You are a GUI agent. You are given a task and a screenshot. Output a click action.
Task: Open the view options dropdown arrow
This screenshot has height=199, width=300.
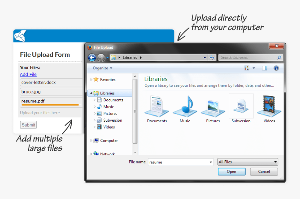[x=254, y=68]
